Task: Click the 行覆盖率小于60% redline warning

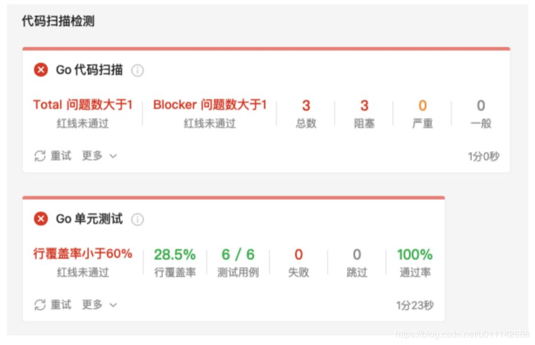Action: pos(82,253)
